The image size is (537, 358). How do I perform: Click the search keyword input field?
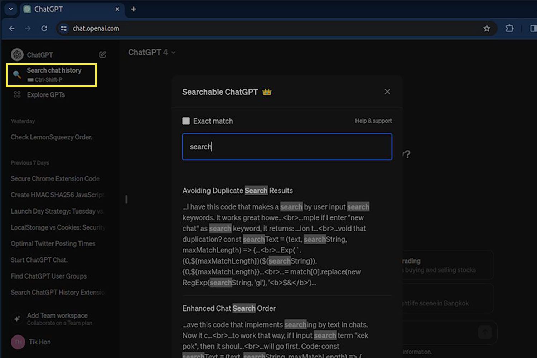[287, 147]
